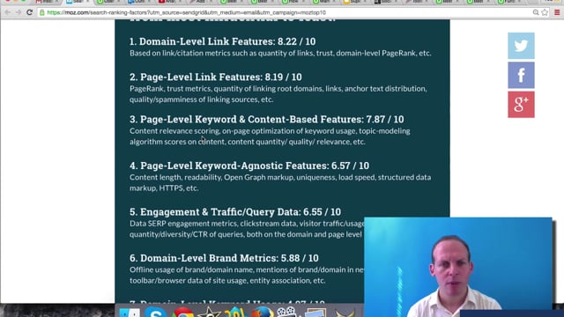This screenshot has height=317, width=564.
Task: Click the zoom magnifier icon in address bar
Action: tap(536, 12)
